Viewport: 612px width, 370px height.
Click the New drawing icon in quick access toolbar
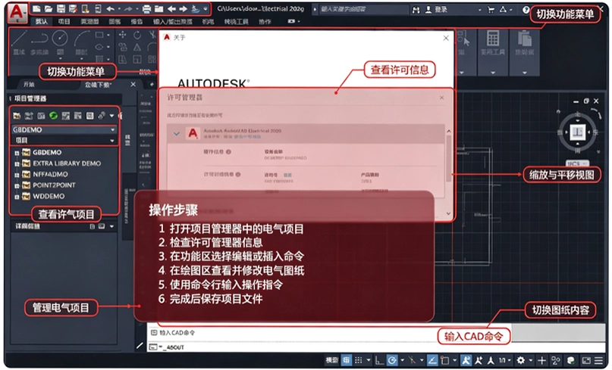(36, 8)
